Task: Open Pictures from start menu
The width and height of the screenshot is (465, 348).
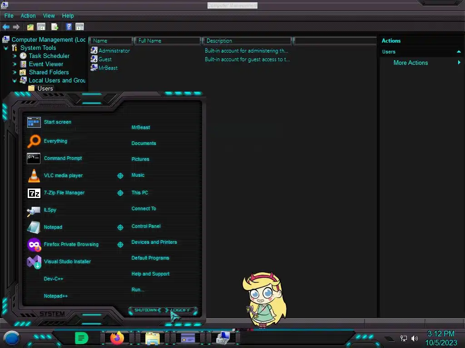Action: pos(140,159)
